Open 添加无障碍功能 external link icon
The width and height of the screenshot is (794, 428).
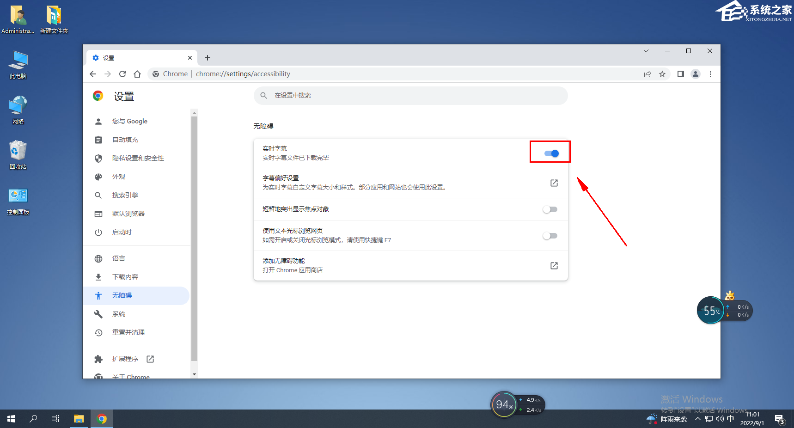554,266
